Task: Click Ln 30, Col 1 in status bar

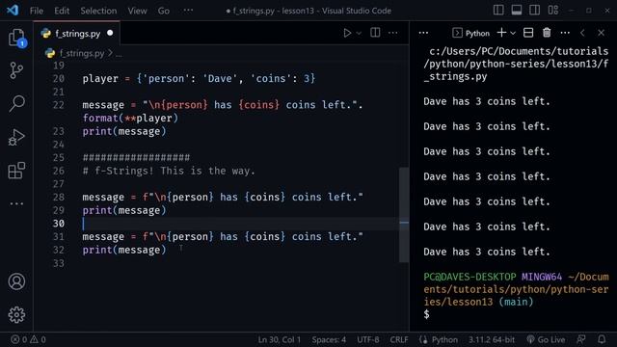Action: (279, 339)
